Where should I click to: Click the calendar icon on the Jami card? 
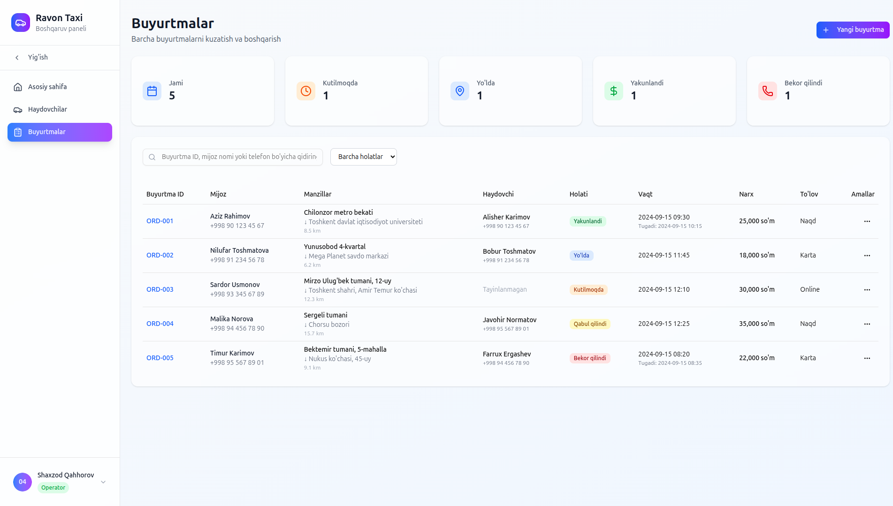[x=152, y=91]
